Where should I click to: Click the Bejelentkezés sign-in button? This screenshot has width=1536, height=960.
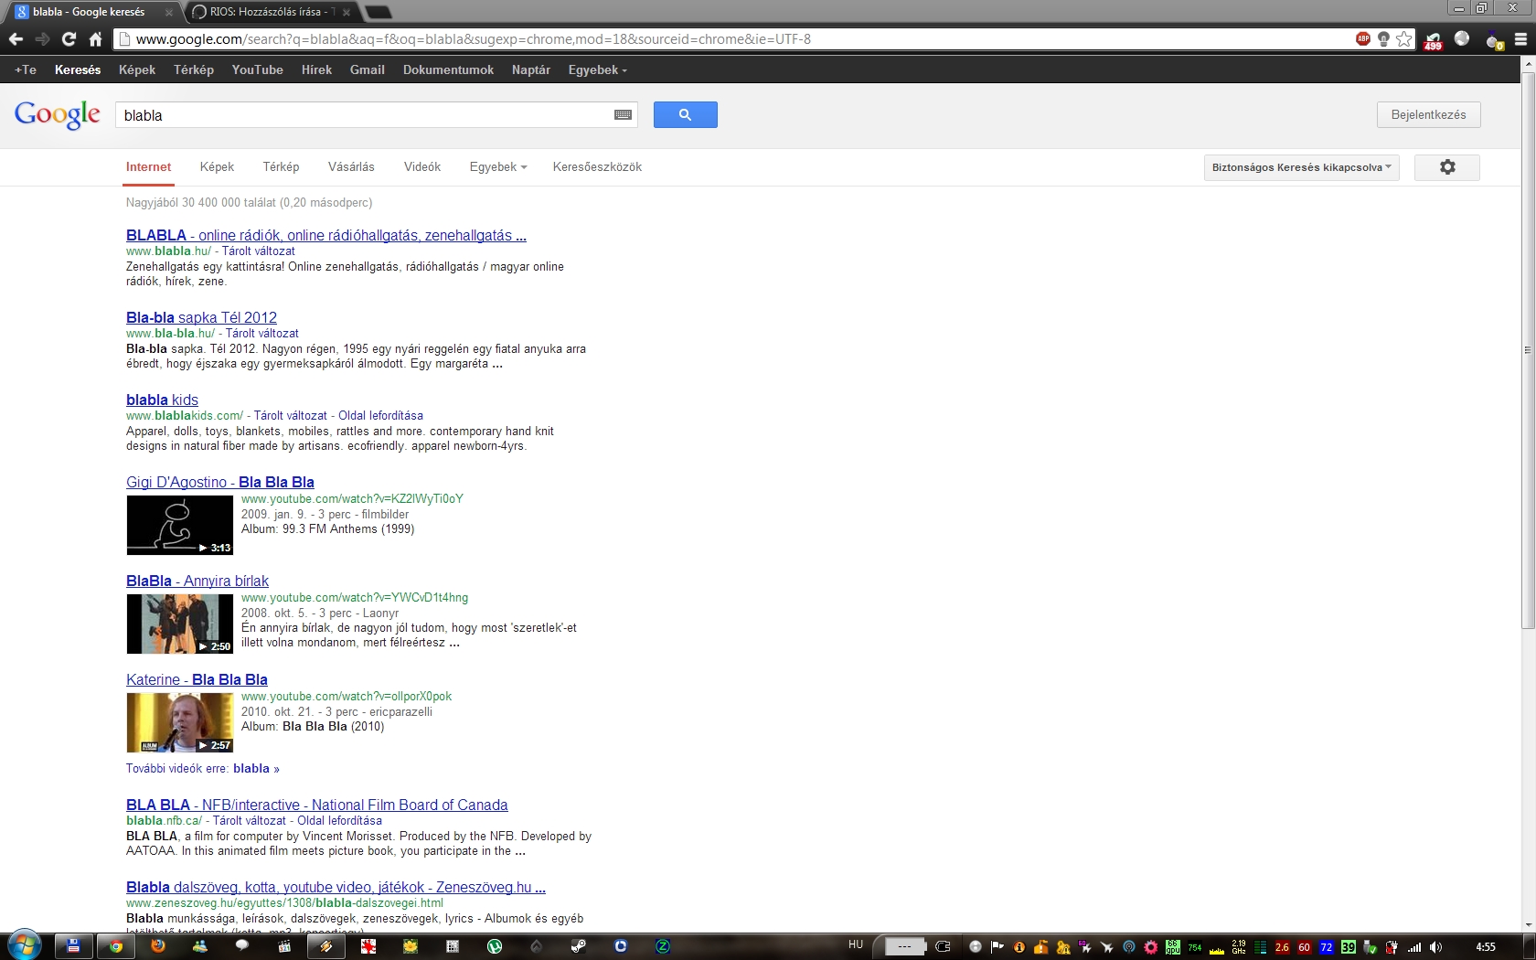click(1428, 115)
